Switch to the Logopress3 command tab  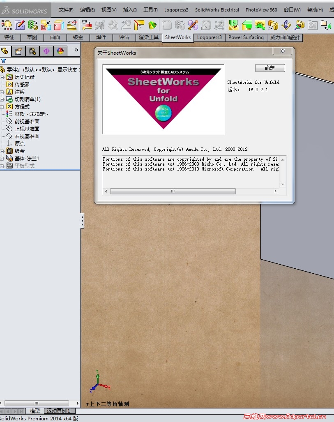[x=210, y=37]
